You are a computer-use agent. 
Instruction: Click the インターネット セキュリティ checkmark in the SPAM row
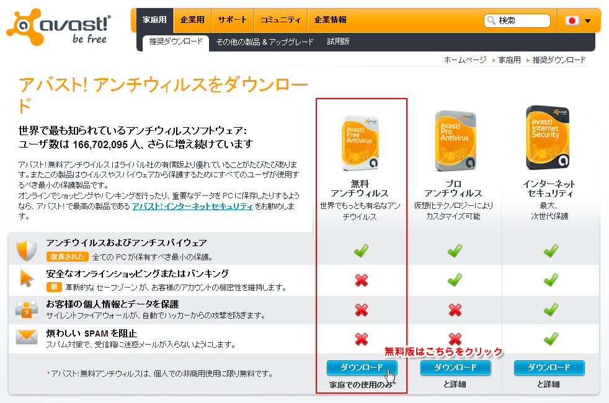pos(551,339)
